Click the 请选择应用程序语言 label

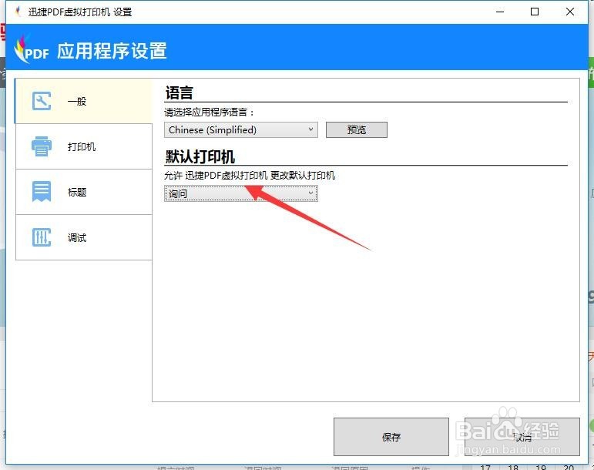point(209,112)
